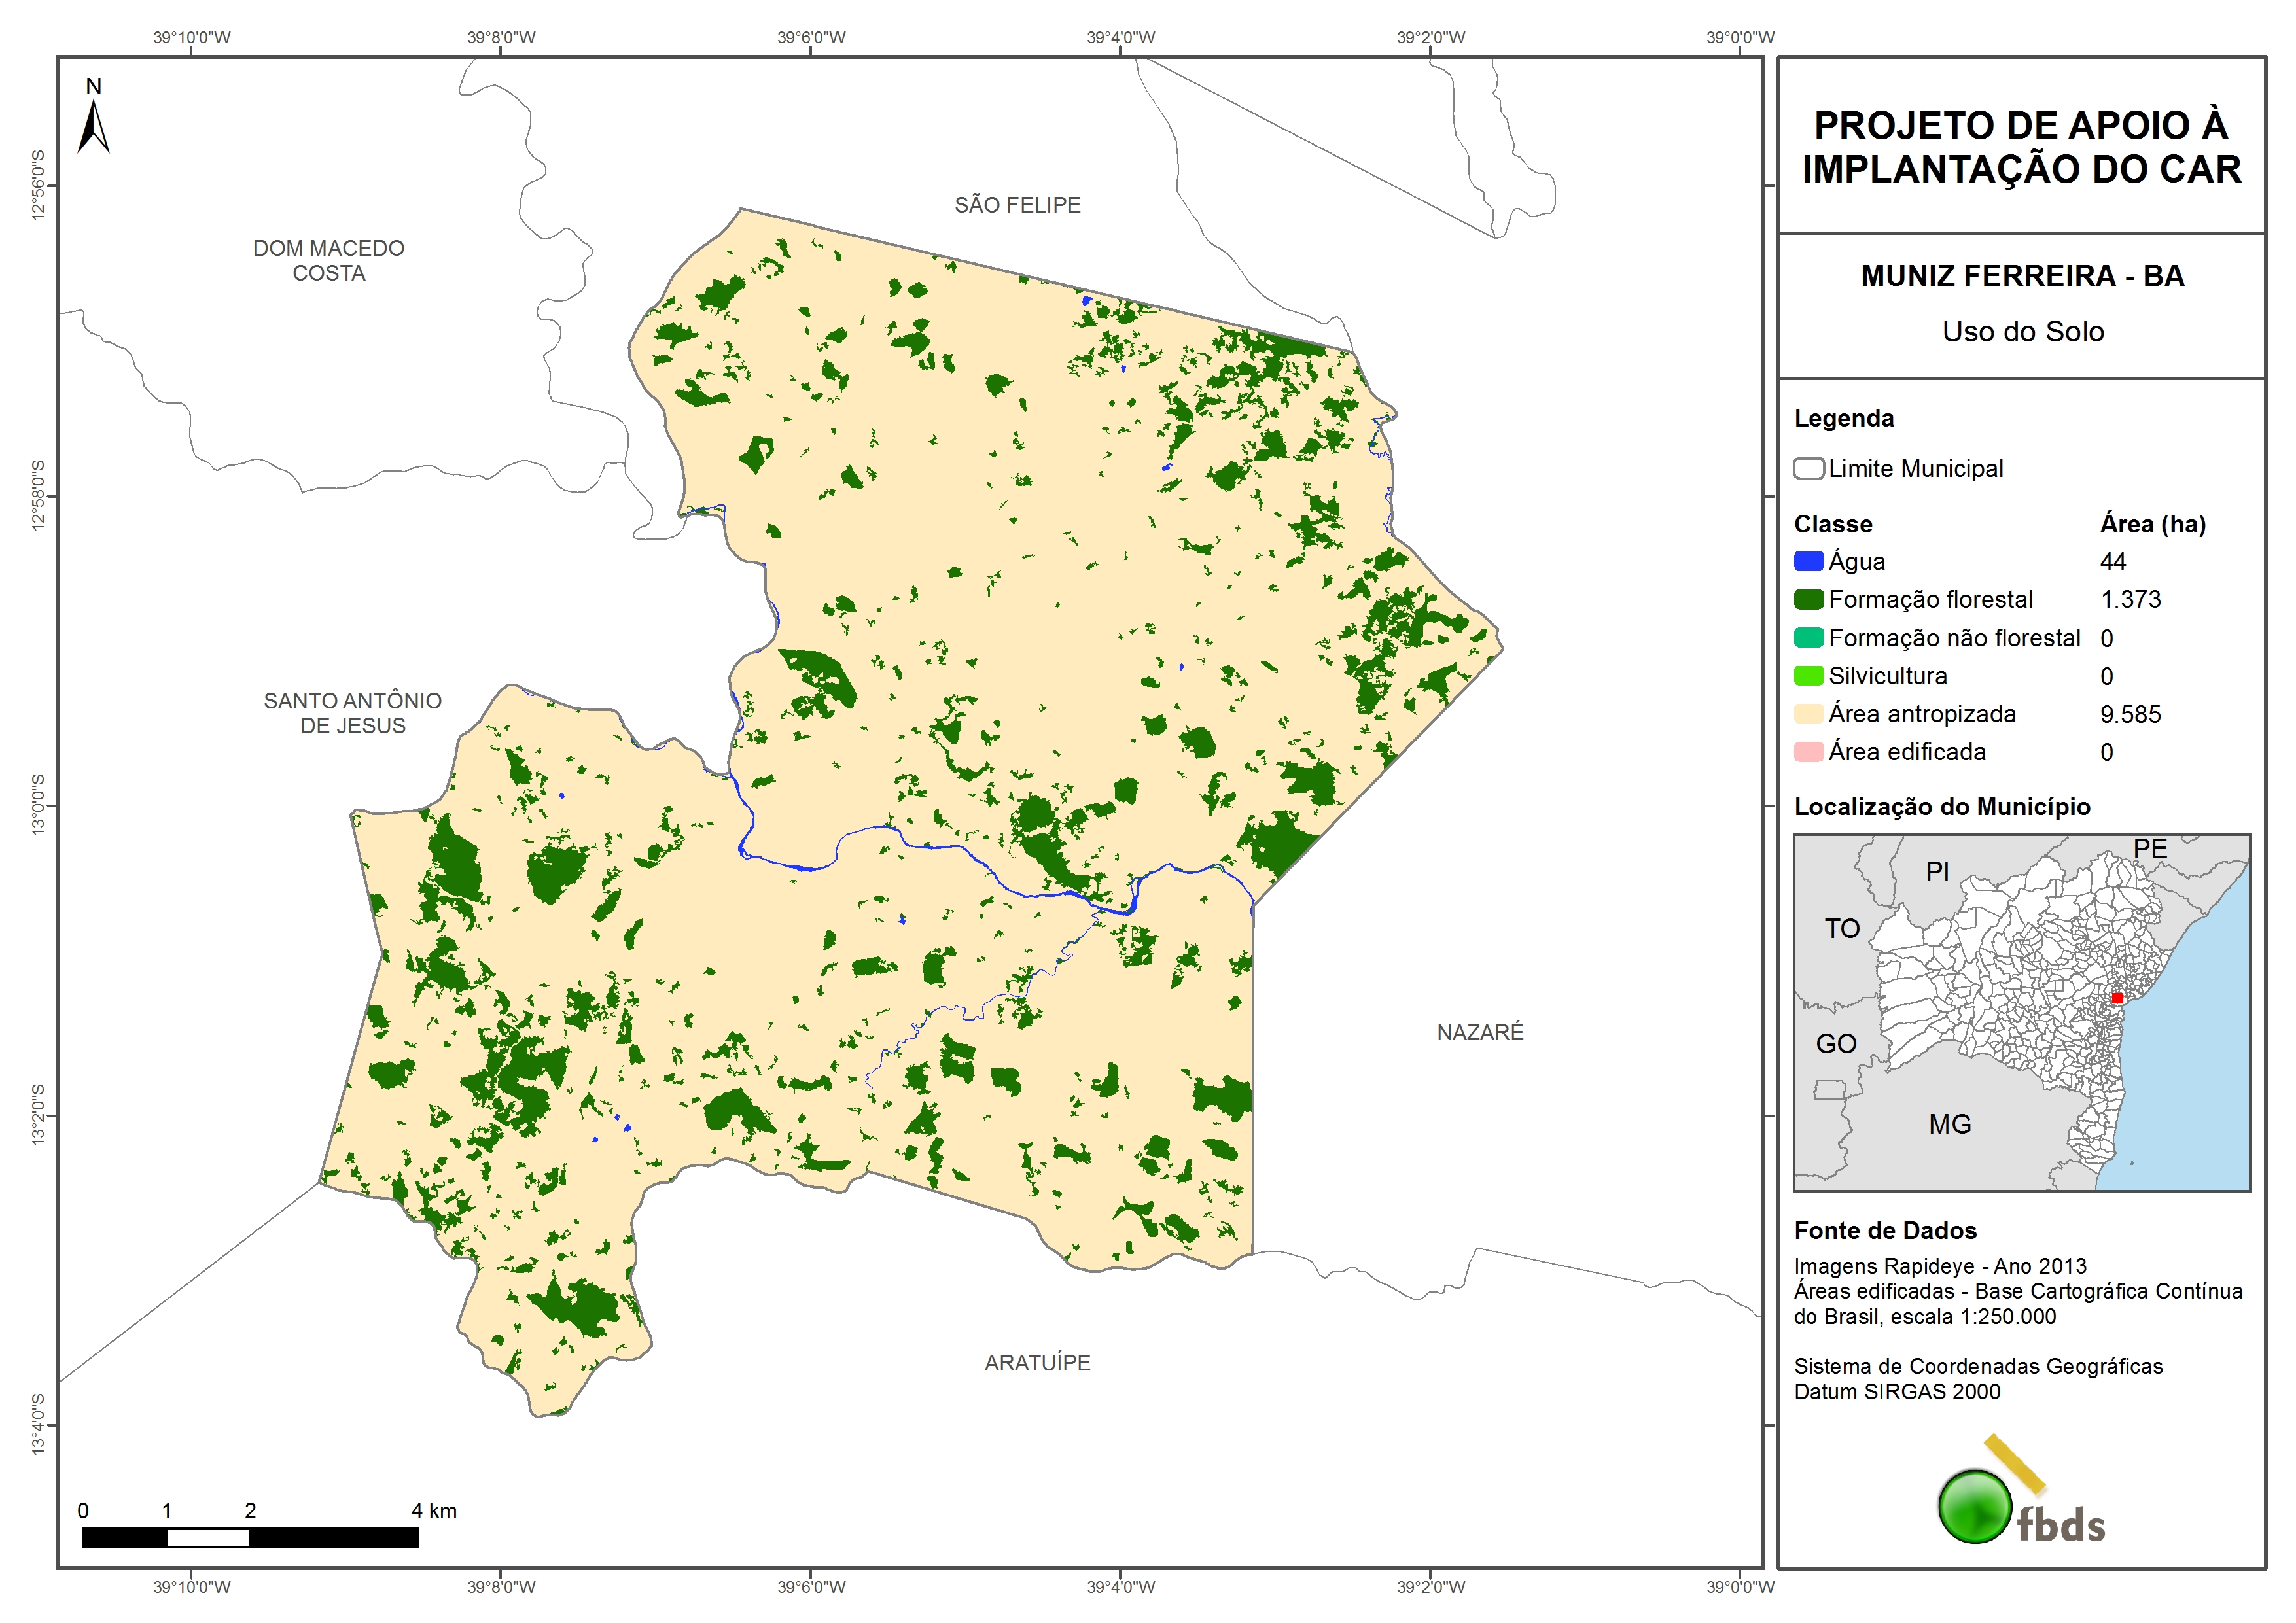Click the dark green Formação florestal swatch

1808,600
